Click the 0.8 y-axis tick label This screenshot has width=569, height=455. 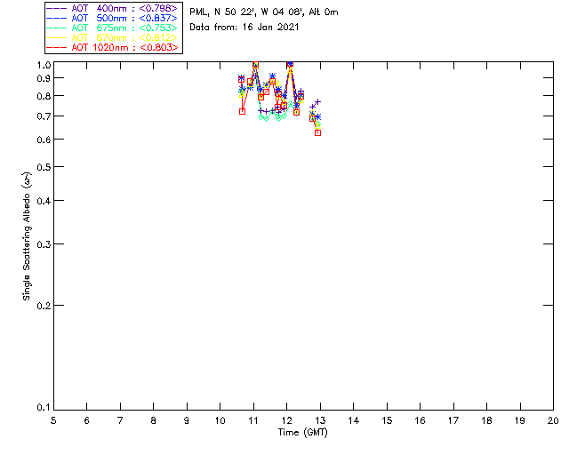click(44, 96)
